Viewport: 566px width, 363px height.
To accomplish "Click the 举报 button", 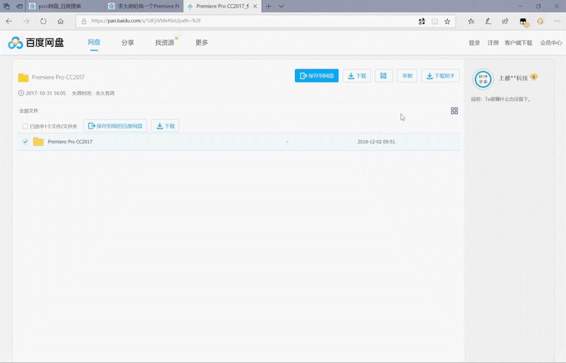I will [x=407, y=76].
